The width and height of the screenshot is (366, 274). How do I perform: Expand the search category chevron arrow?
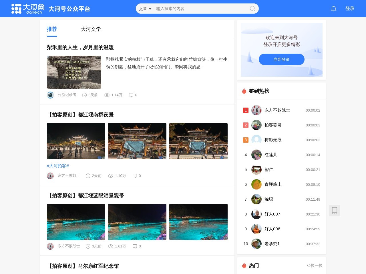coord(150,9)
